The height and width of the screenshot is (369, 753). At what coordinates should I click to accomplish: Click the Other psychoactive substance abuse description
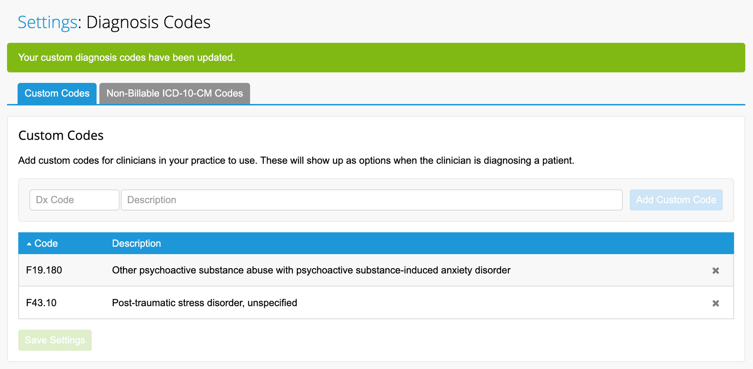tap(311, 270)
